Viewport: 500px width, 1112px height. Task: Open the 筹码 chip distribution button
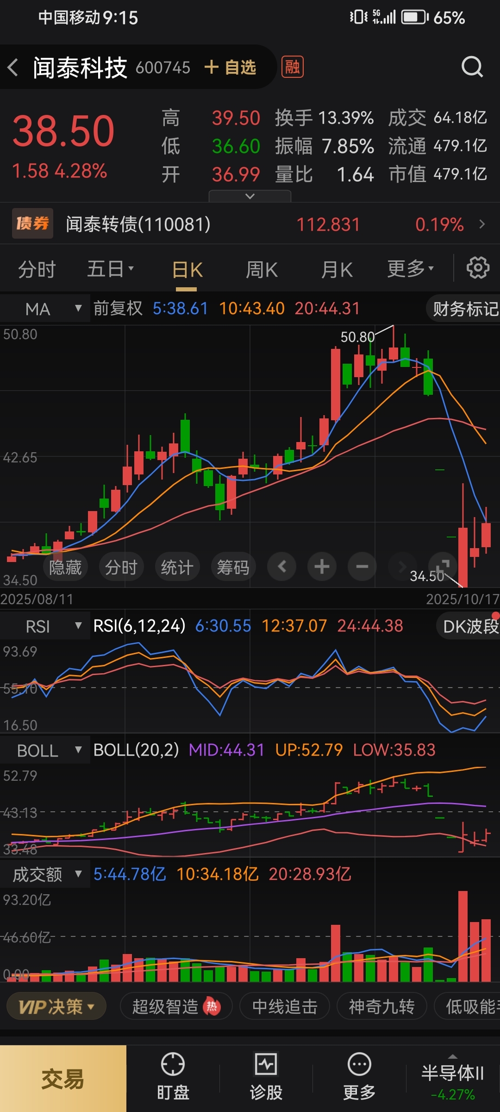pos(233,567)
